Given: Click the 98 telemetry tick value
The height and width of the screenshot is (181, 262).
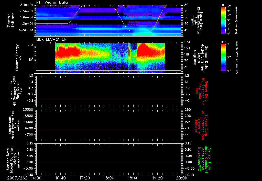Looking at the screenshot, I should click(x=186, y=128).
